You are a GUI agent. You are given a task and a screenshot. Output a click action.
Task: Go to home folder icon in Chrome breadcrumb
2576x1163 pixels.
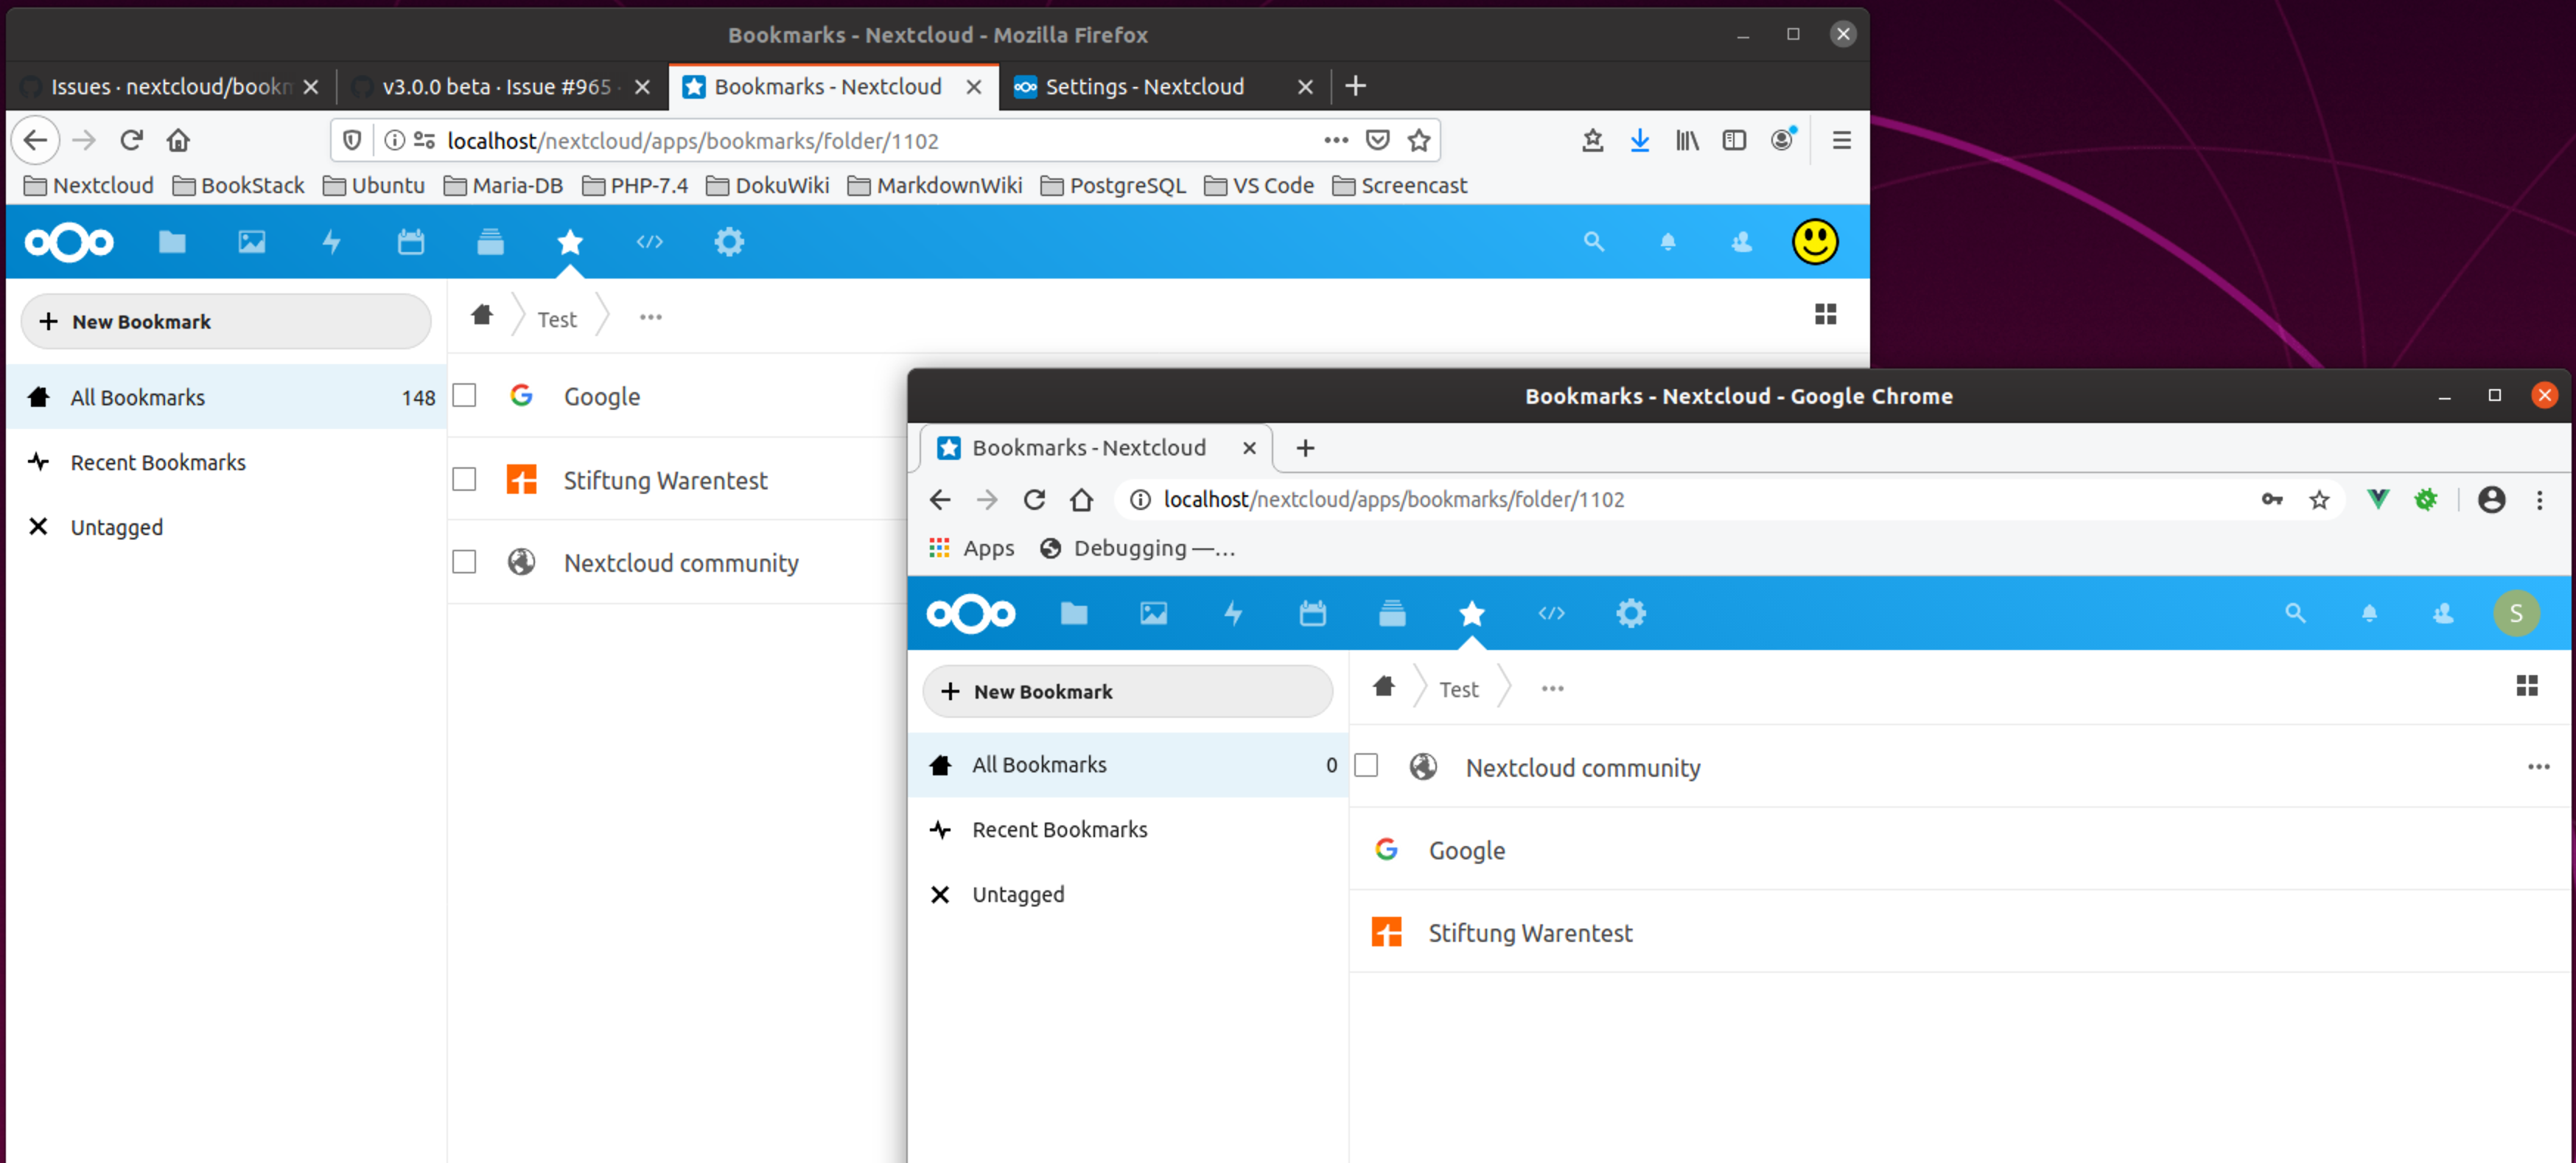[1384, 686]
